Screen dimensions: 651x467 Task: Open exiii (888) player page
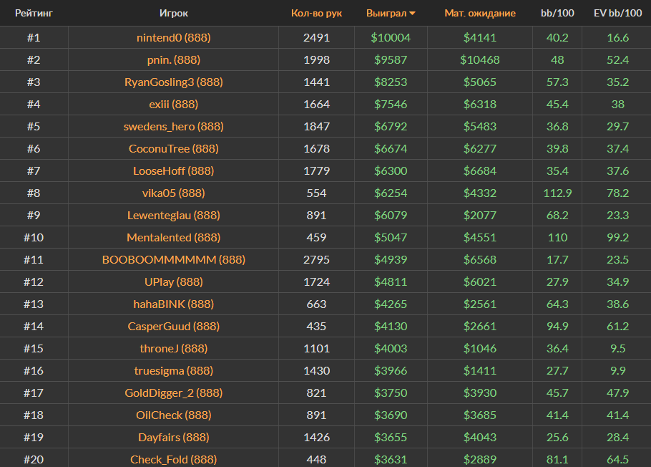173,104
